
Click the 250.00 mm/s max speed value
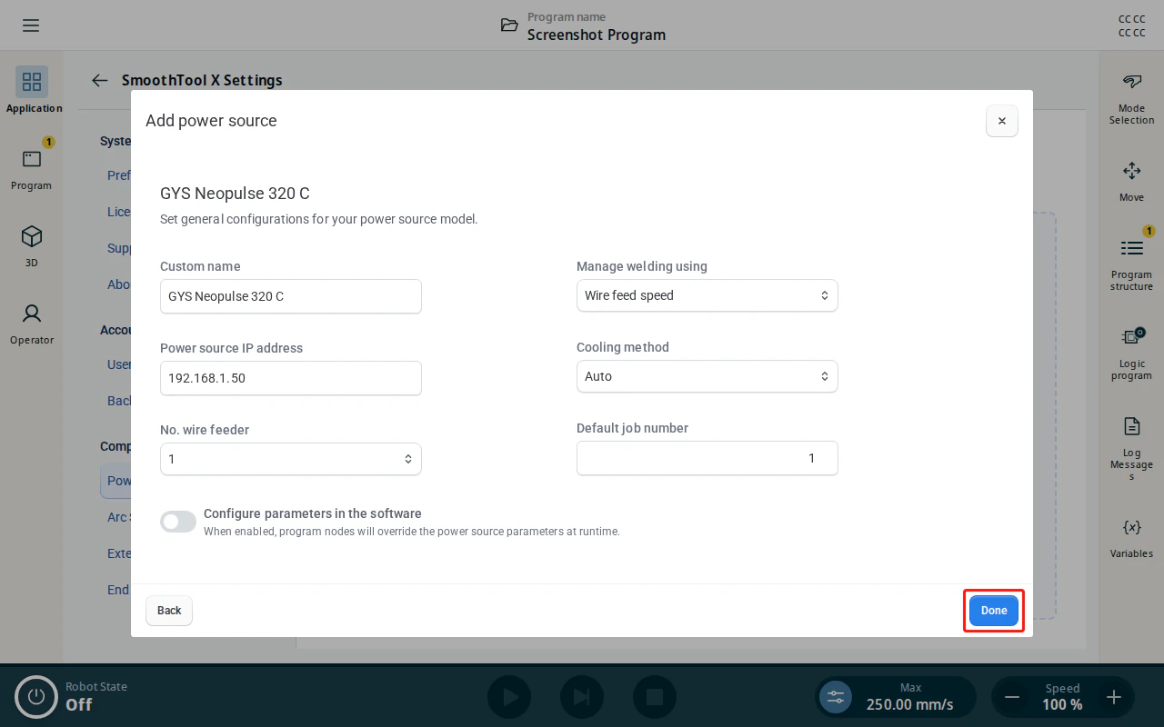(x=909, y=704)
